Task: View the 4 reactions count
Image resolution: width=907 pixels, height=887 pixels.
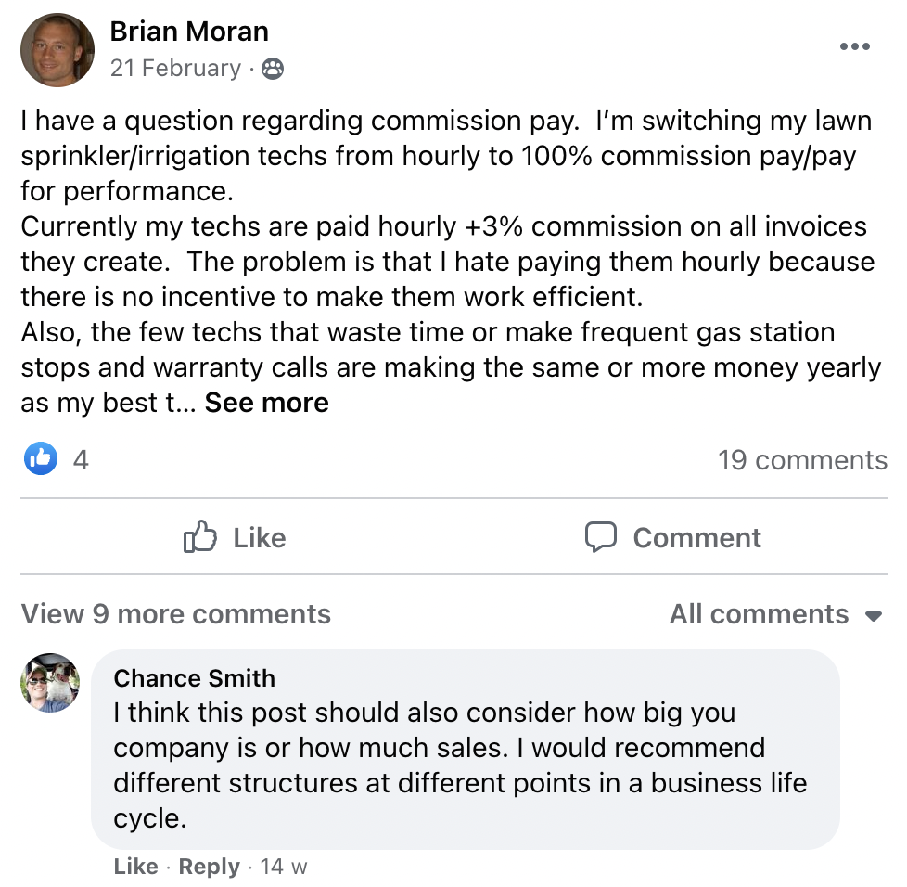Action: (x=81, y=459)
